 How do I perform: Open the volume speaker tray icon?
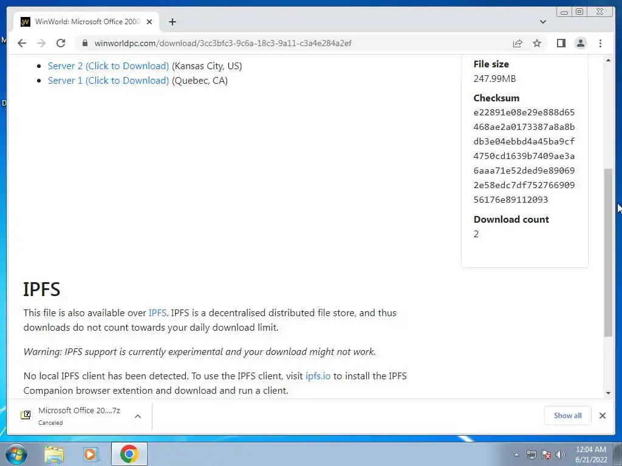[x=561, y=454]
